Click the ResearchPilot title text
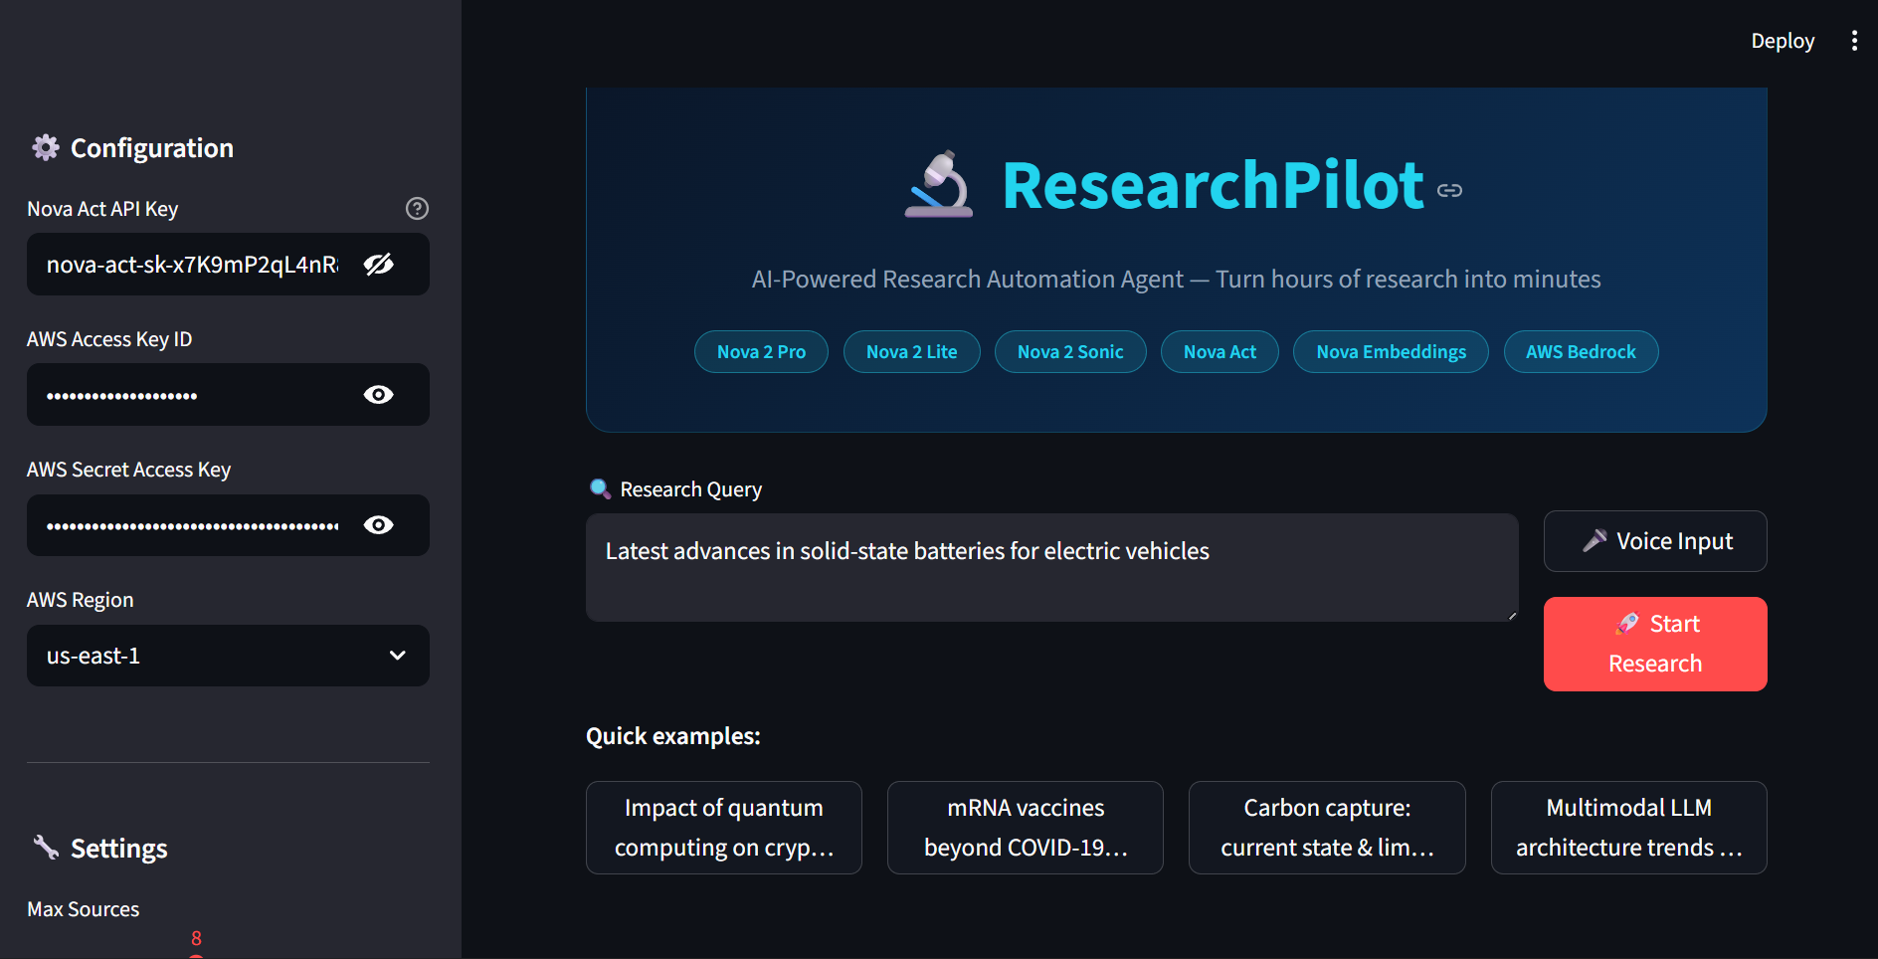This screenshot has width=1878, height=959. click(x=1214, y=185)
